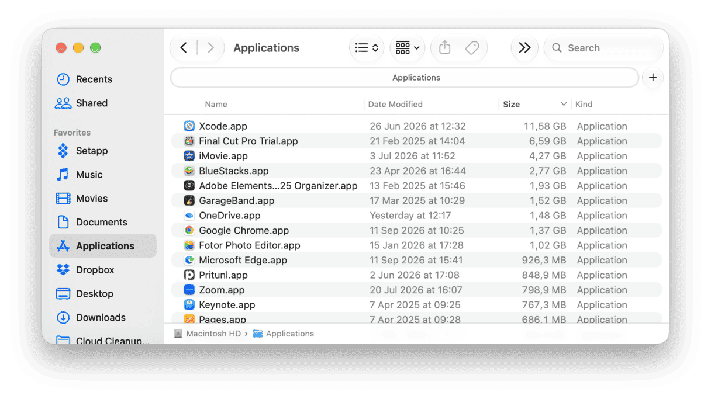The image size is (711, 399).
Task: Select the Applications tab
Action: click(x=405, y=78)
